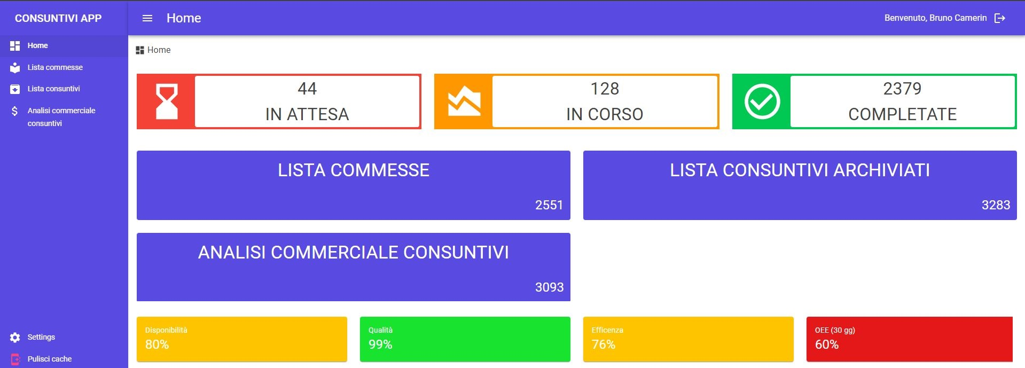
Task: Click the chart icon on the orange card
Action: pyautogui.click(x=464, y=101)
